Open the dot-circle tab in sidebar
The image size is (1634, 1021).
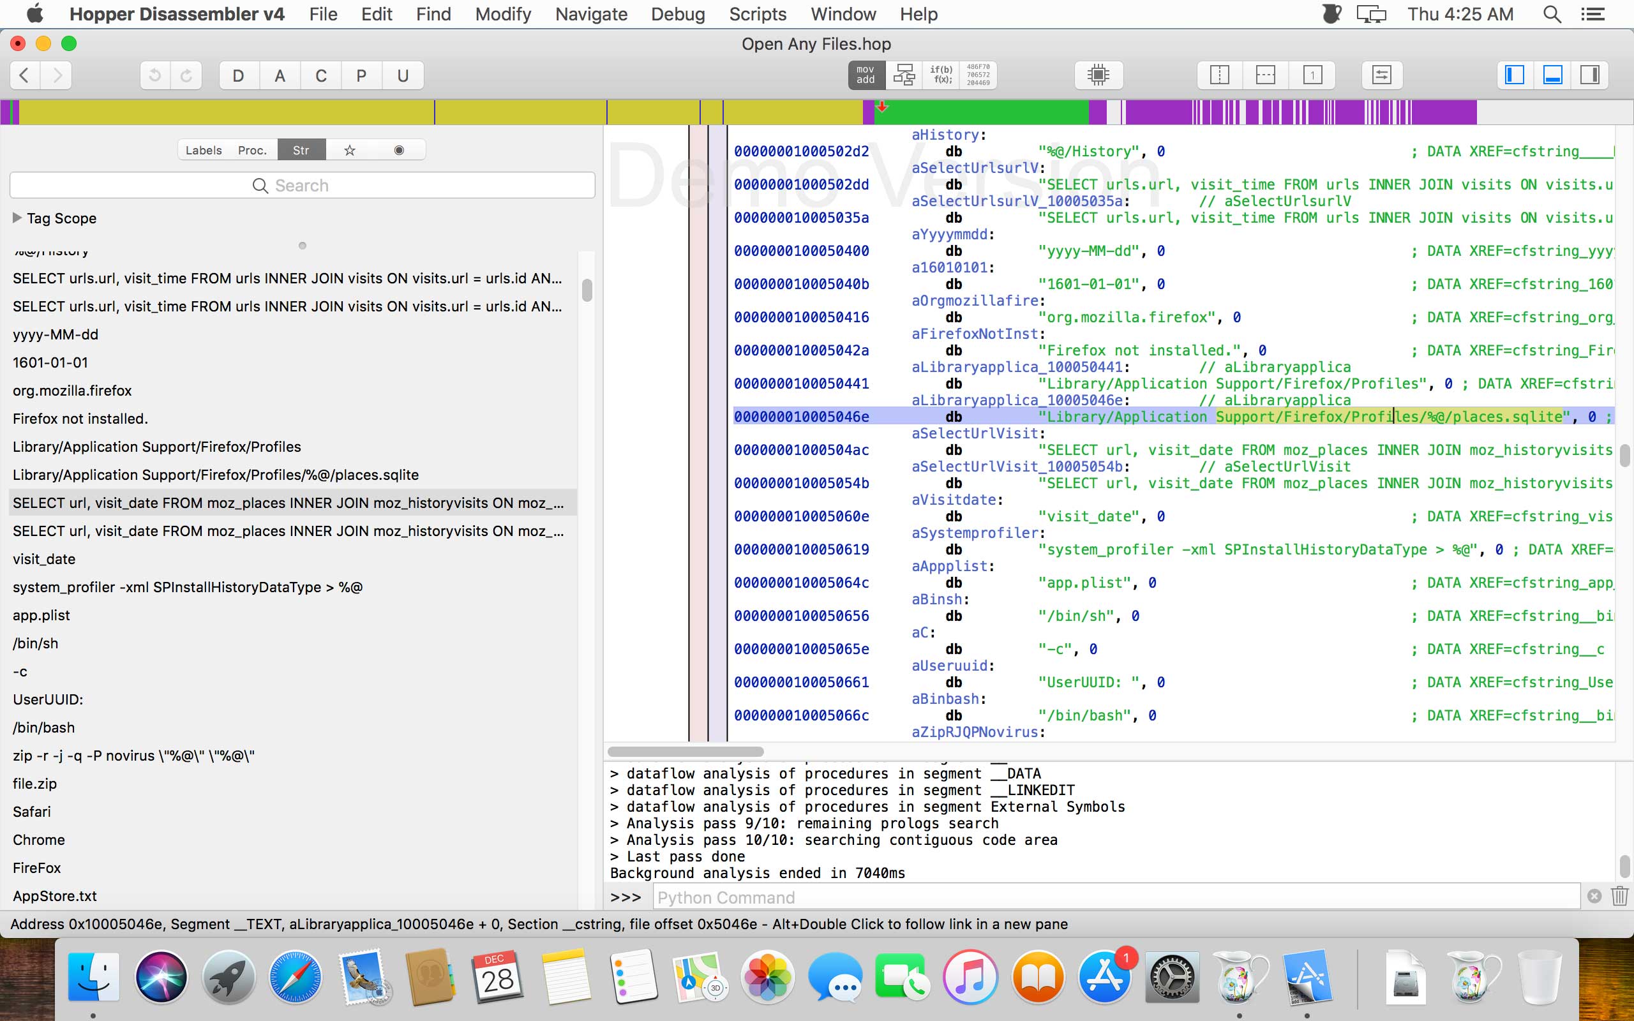tap(399, 150)
